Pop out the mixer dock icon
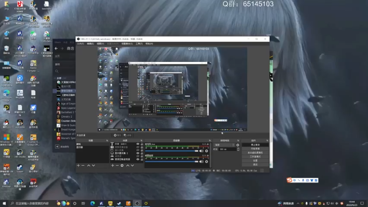The image size is (368, 207). pyautogui.click(x=210, y=141)
